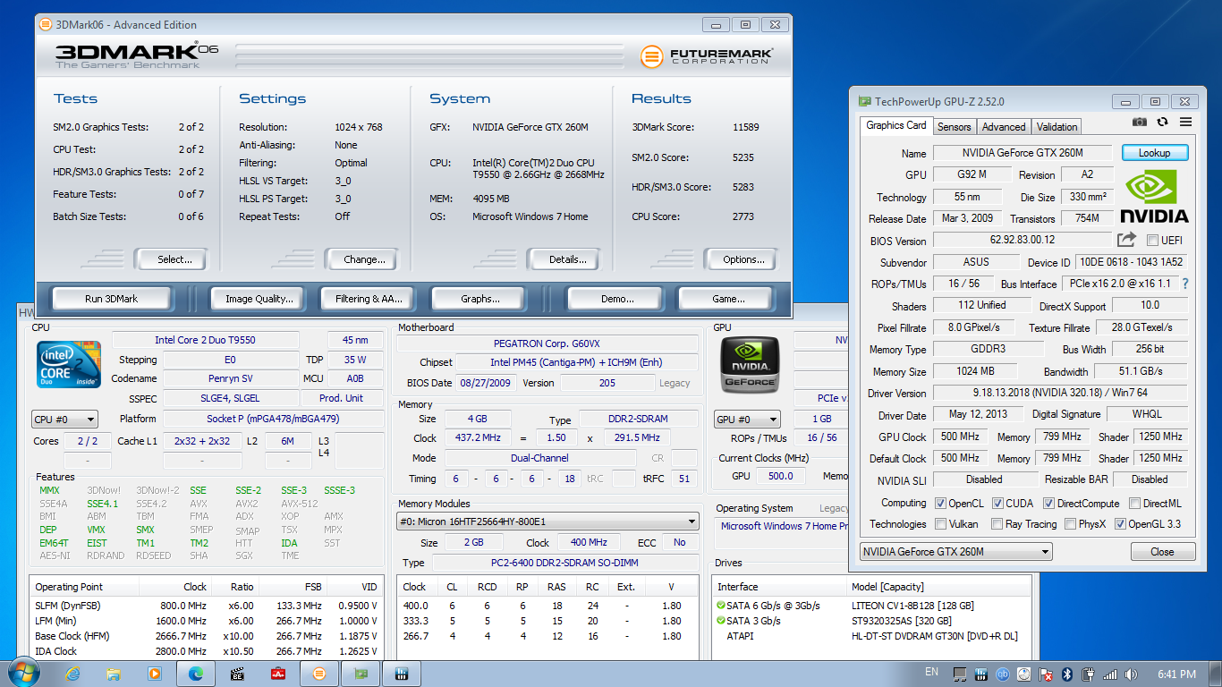Switch to the Sensors tab
Image resolution: width=1222 pixels, height=687 pixels.
pos(954,127)
